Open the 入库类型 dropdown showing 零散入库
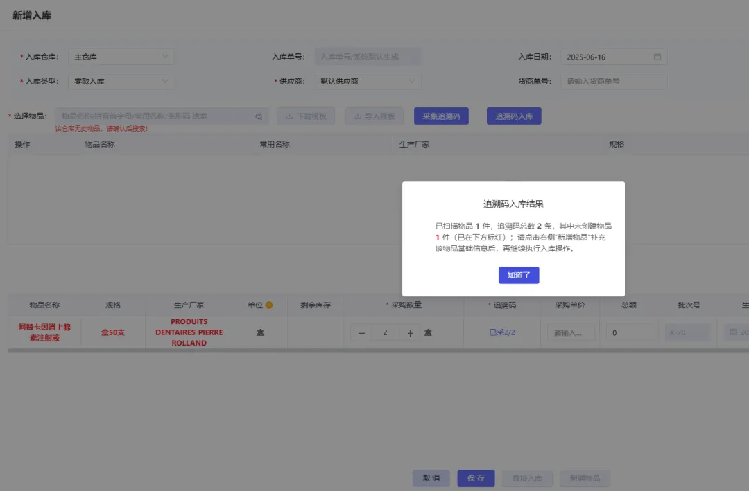The width and height of the screenshot is (749, 491). [121, 81]
